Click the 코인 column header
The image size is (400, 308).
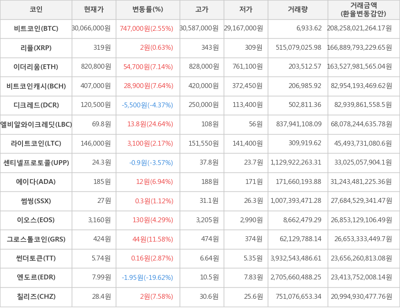click(x=36, y=10)
